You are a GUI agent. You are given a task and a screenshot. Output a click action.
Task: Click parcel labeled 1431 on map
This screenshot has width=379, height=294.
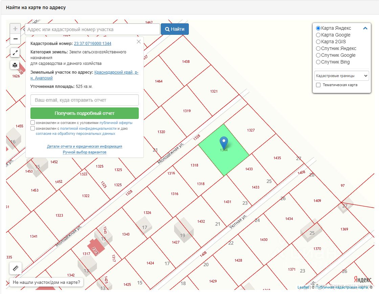coord(227,202)
